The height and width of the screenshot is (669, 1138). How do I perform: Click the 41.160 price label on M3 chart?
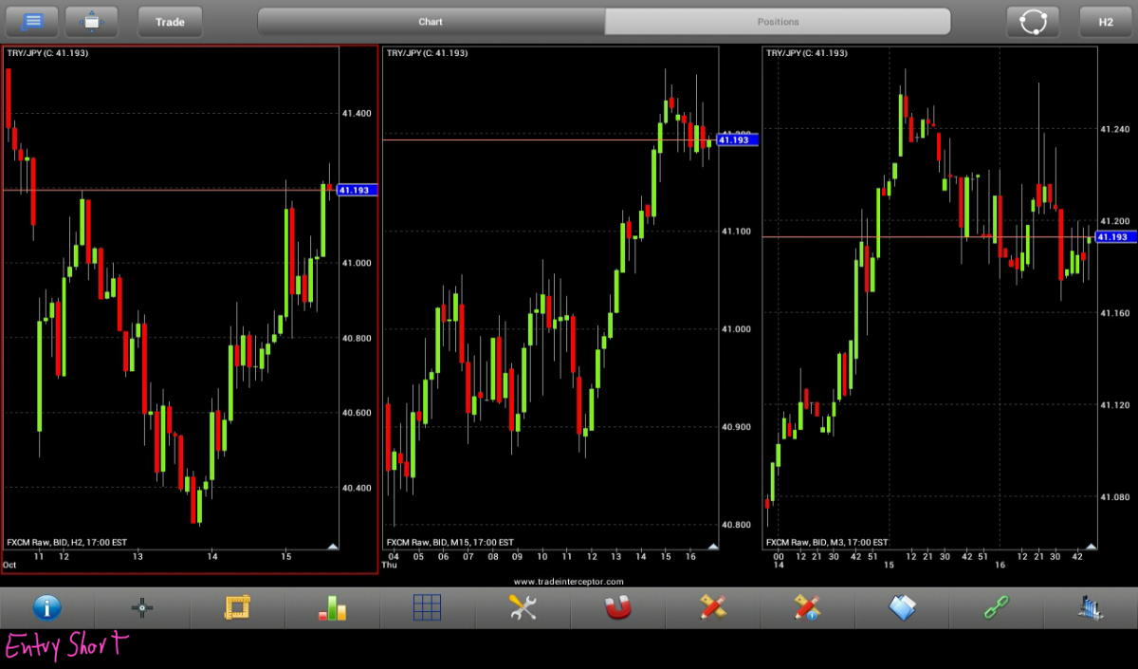pyautogui.click(x=1115, y=312)
